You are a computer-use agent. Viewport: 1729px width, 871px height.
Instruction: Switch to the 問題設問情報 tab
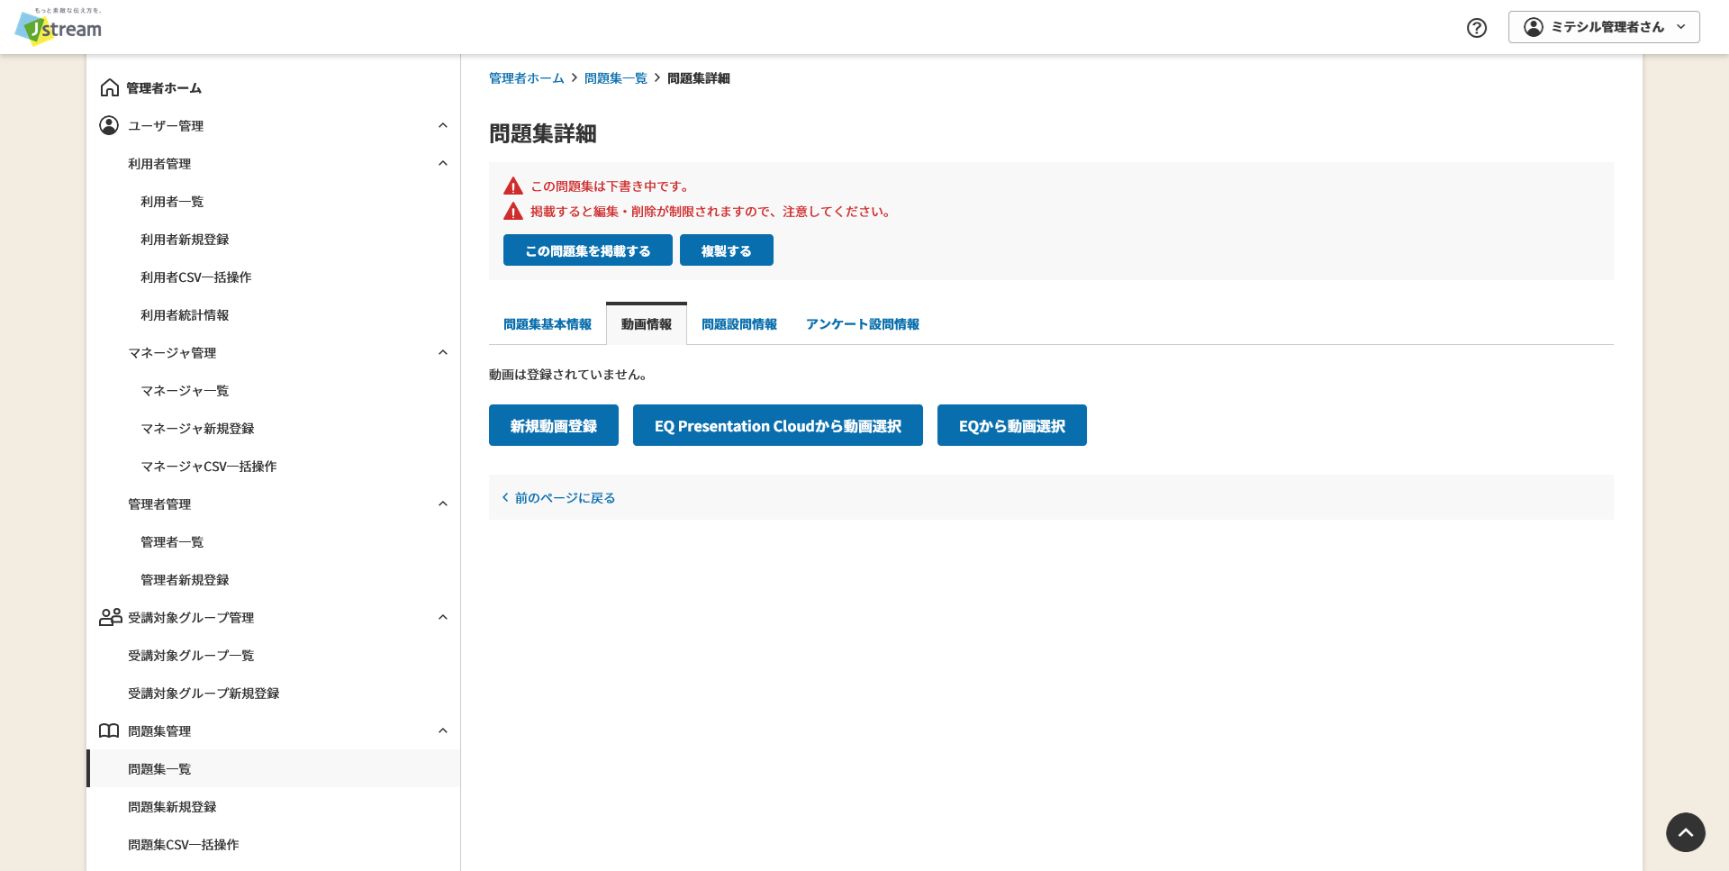[739, 324]
